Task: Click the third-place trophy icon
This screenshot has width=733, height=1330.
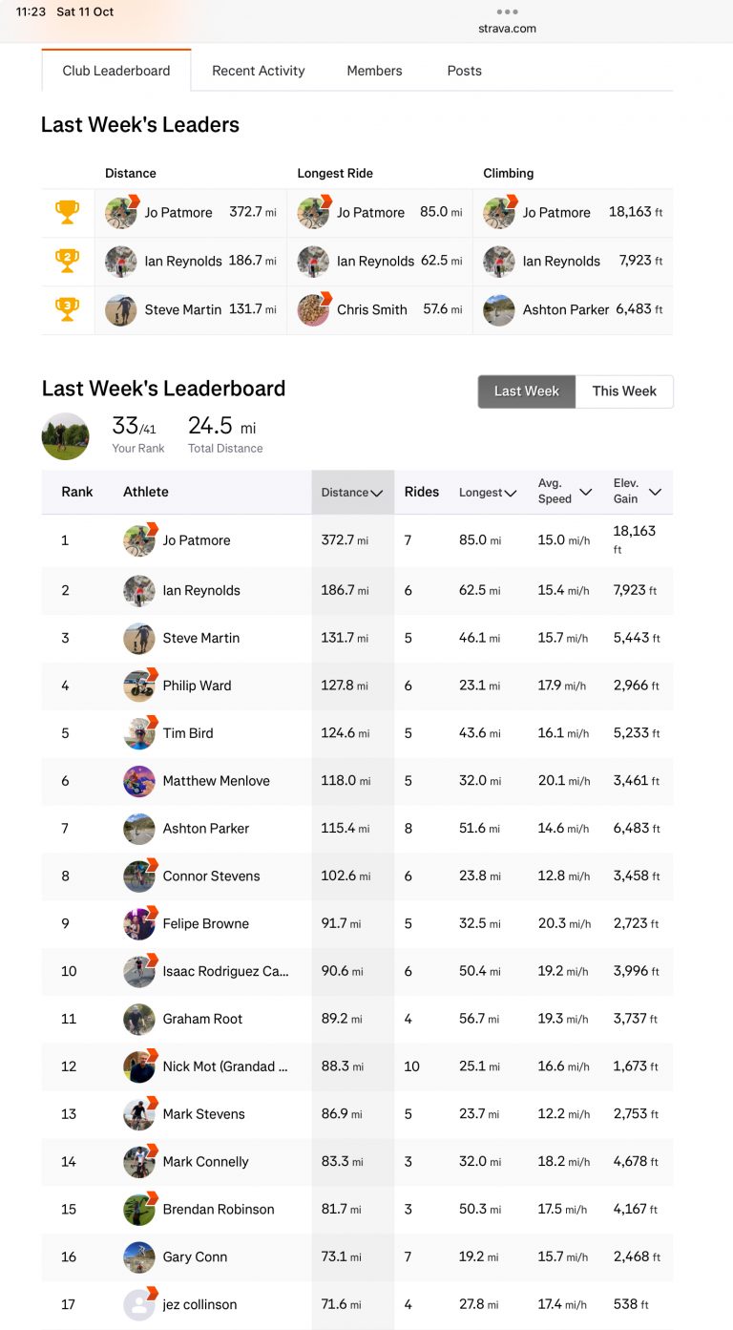Action: point(67,309)
